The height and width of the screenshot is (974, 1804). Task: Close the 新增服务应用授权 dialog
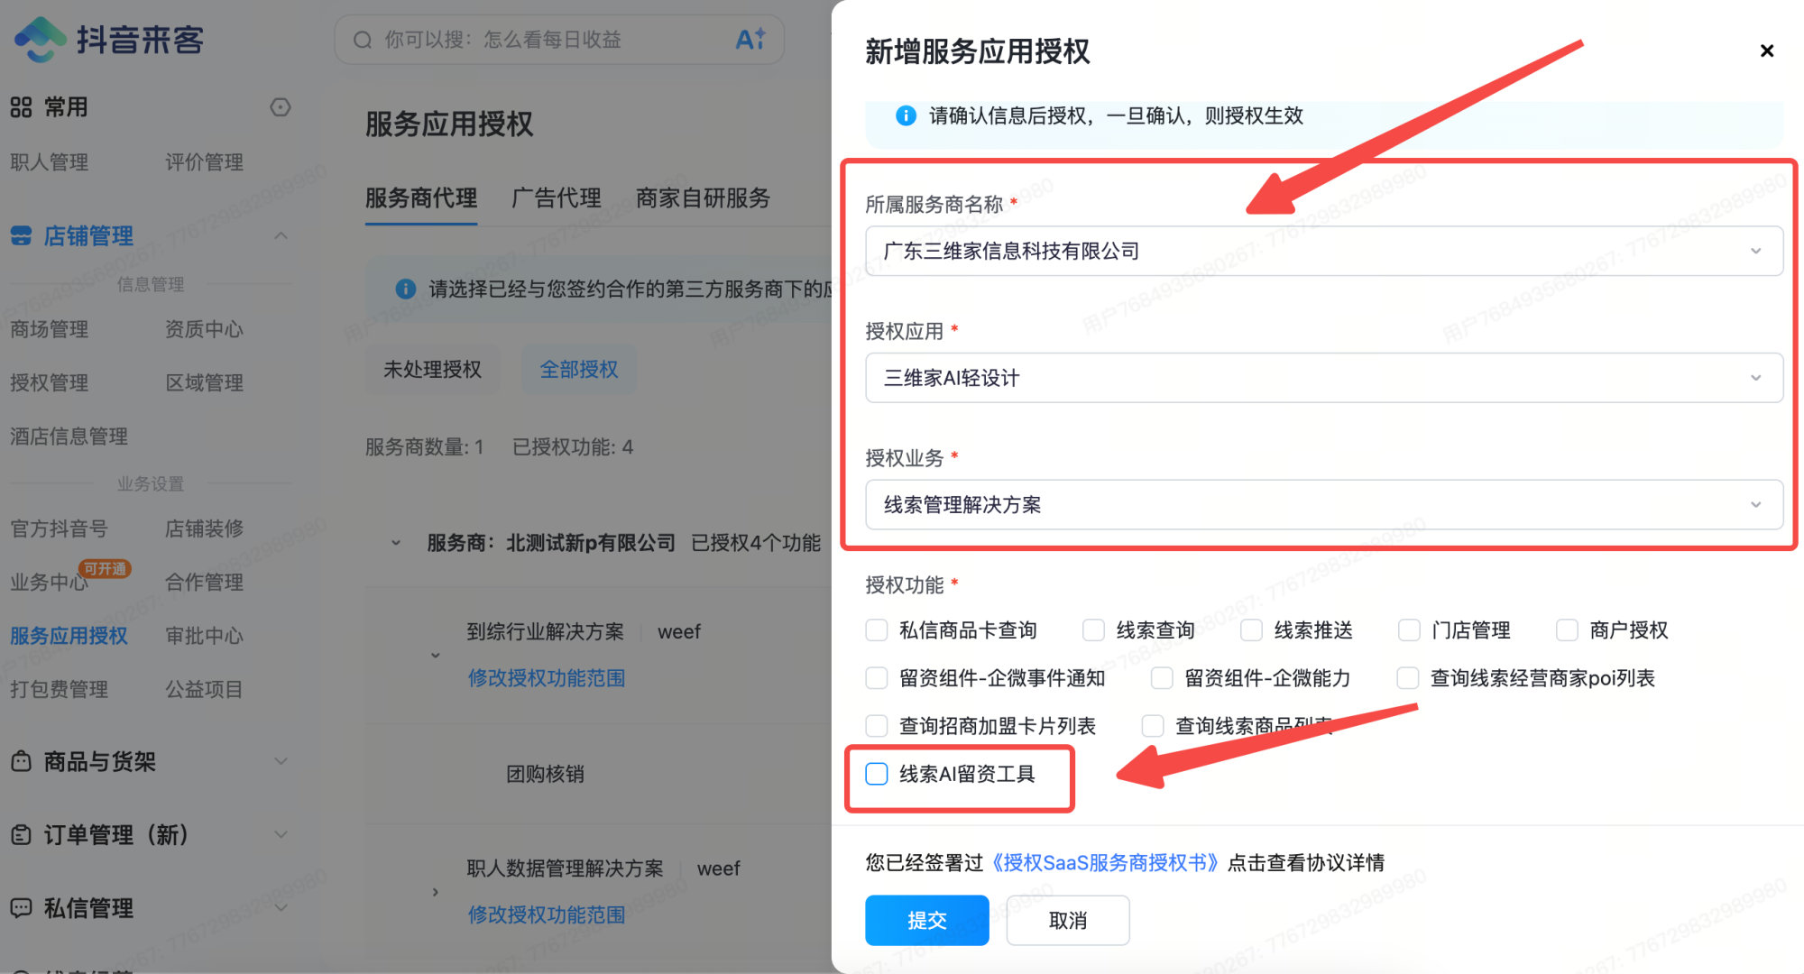click(x=1767, y=51)
